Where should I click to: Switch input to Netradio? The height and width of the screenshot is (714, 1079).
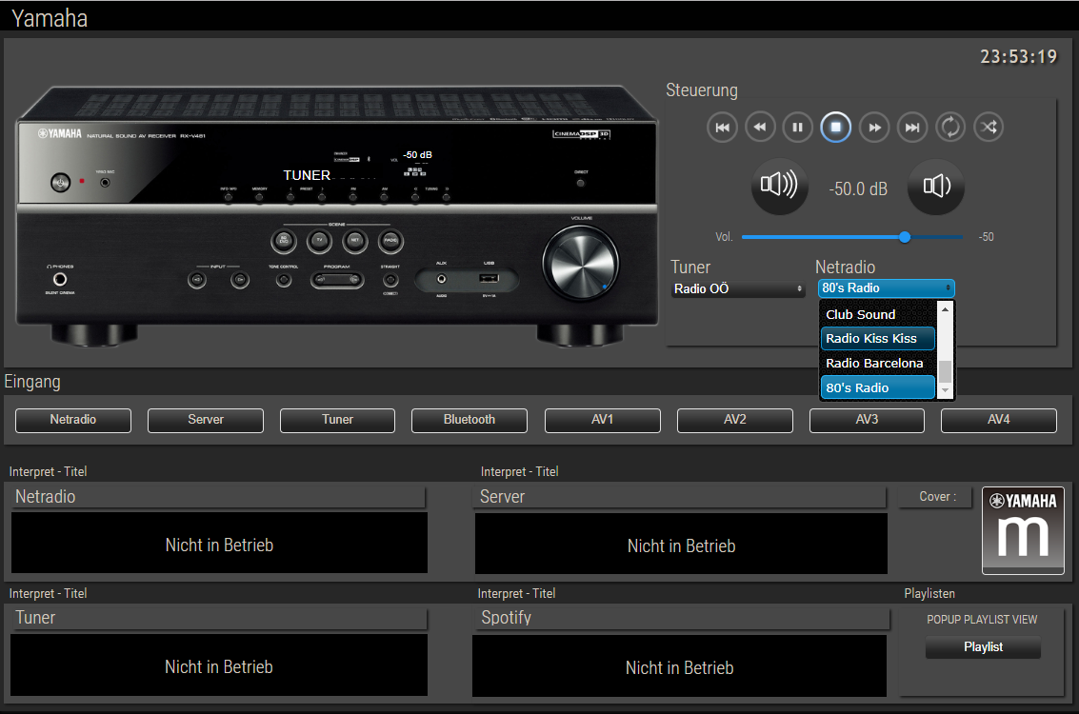(x=73, y=420)
